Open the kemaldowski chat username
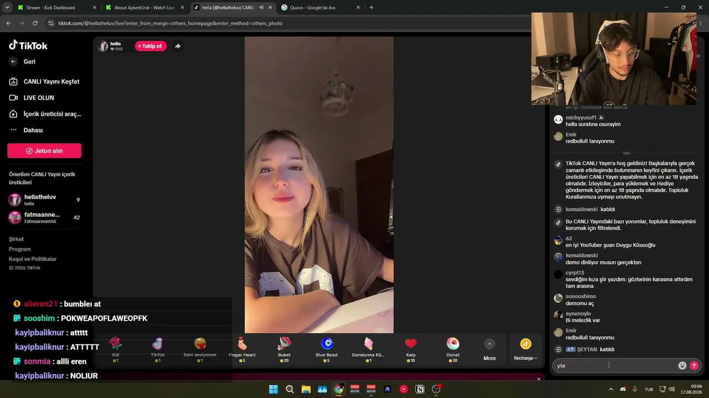The image size is (709, 398). 582,255
